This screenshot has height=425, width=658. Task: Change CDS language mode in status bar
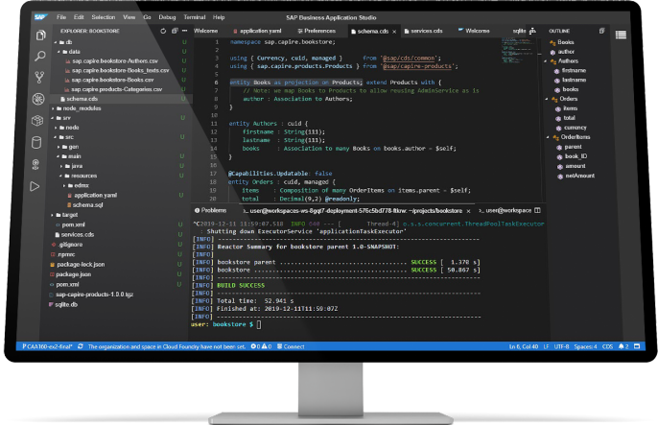[x=607, y=346]
